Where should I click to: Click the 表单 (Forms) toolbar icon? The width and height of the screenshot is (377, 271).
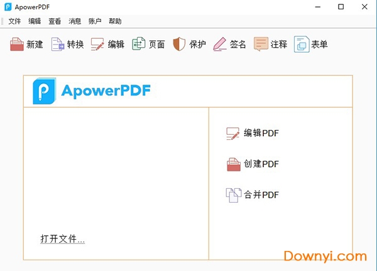(x=302, y=44)
